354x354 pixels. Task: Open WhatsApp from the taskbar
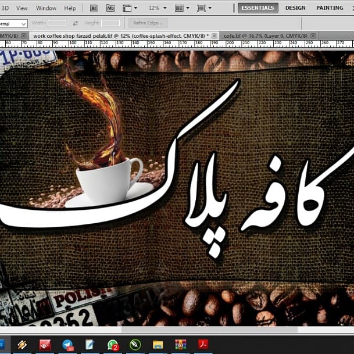pyautogui.click(x=113, y=345)
